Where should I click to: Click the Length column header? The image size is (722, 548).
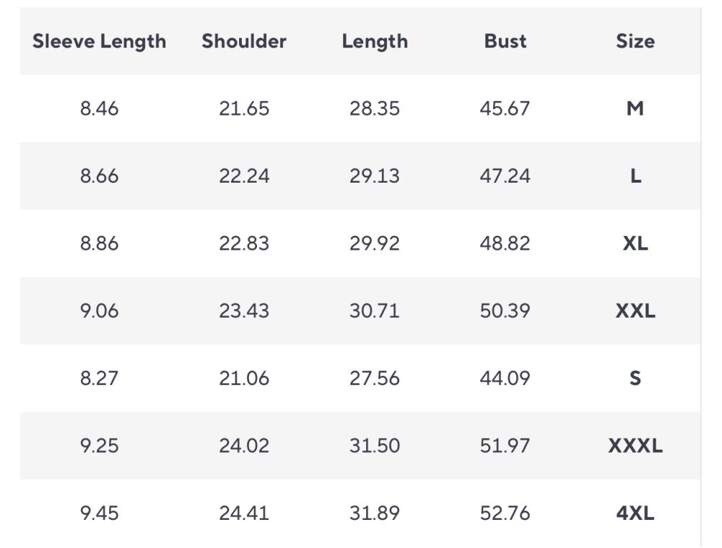coord(375,41)
